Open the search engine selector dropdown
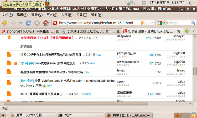 tap(162, 23)
